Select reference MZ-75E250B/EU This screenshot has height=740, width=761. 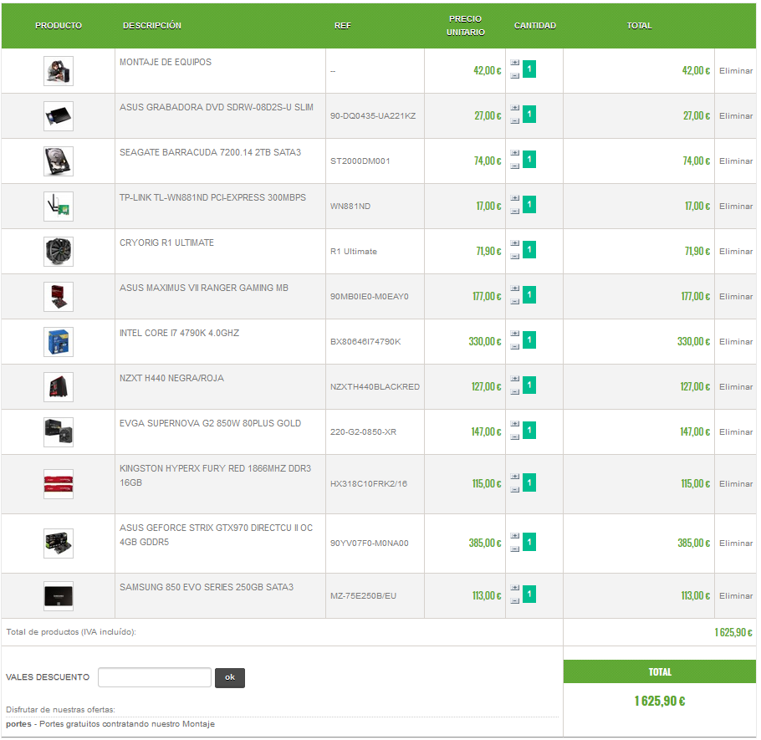click(x=363, y=595)
